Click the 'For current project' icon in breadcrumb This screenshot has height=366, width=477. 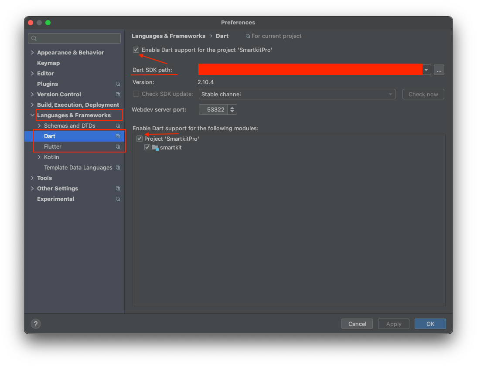pyautogui.click(x=249, y=36)
